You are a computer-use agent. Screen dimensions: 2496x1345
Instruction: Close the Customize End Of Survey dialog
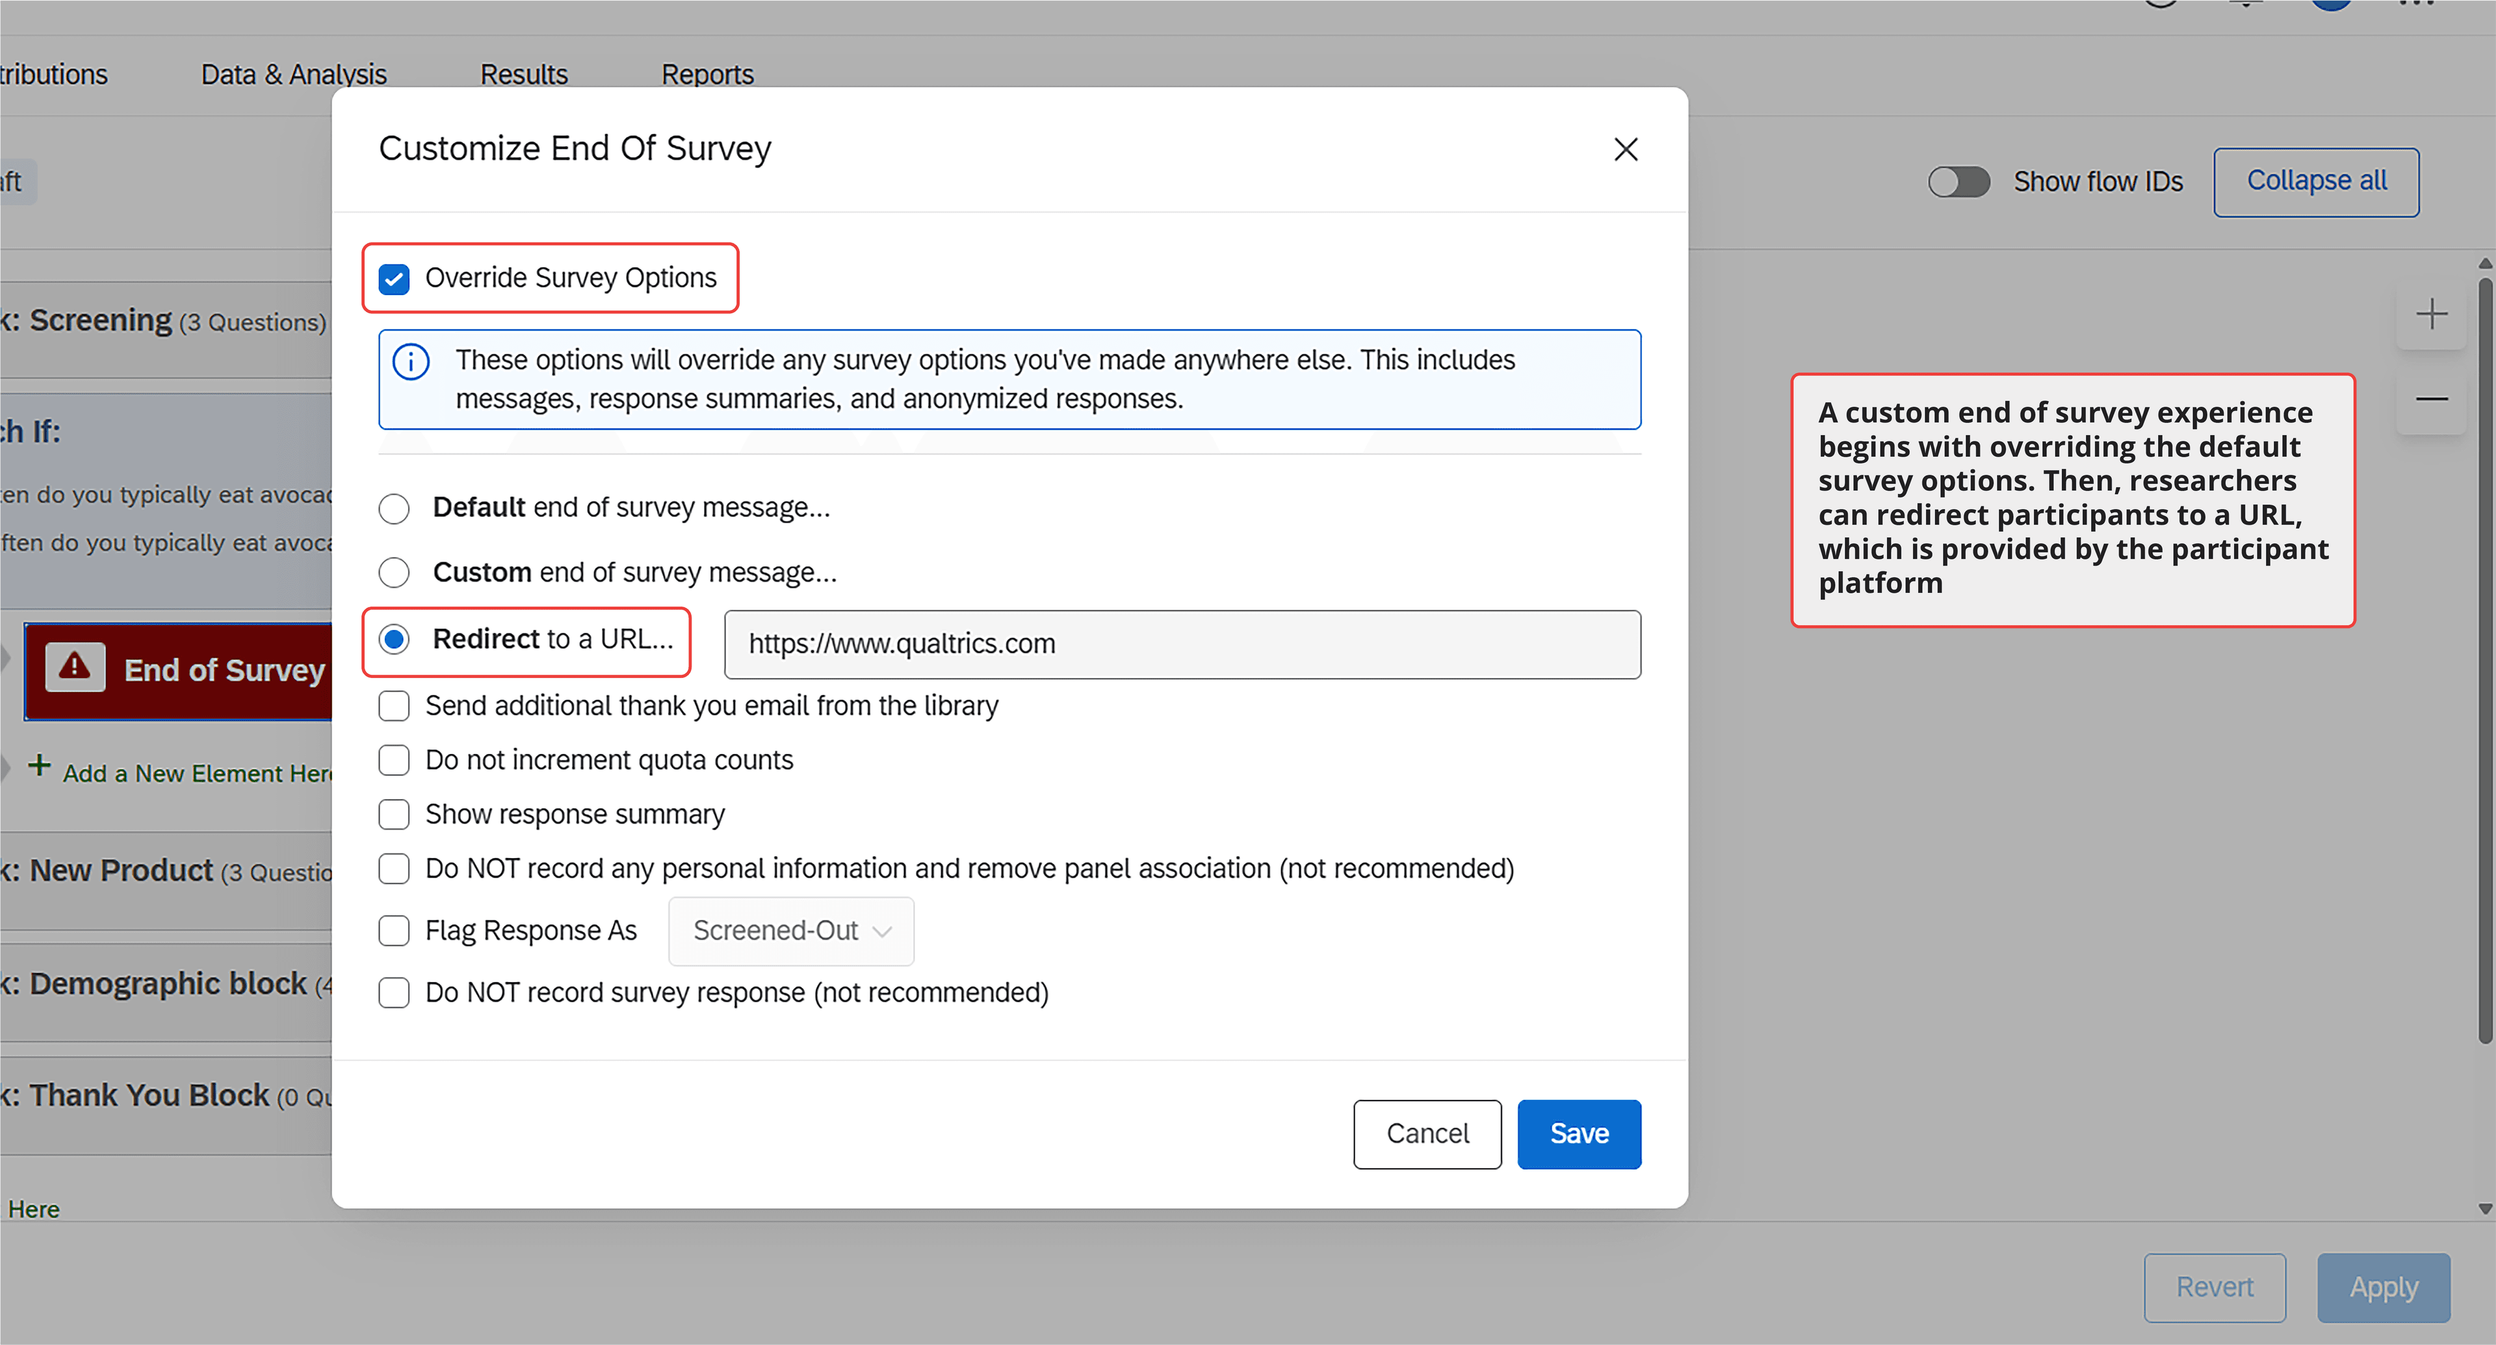click(x=1625, y=150)
